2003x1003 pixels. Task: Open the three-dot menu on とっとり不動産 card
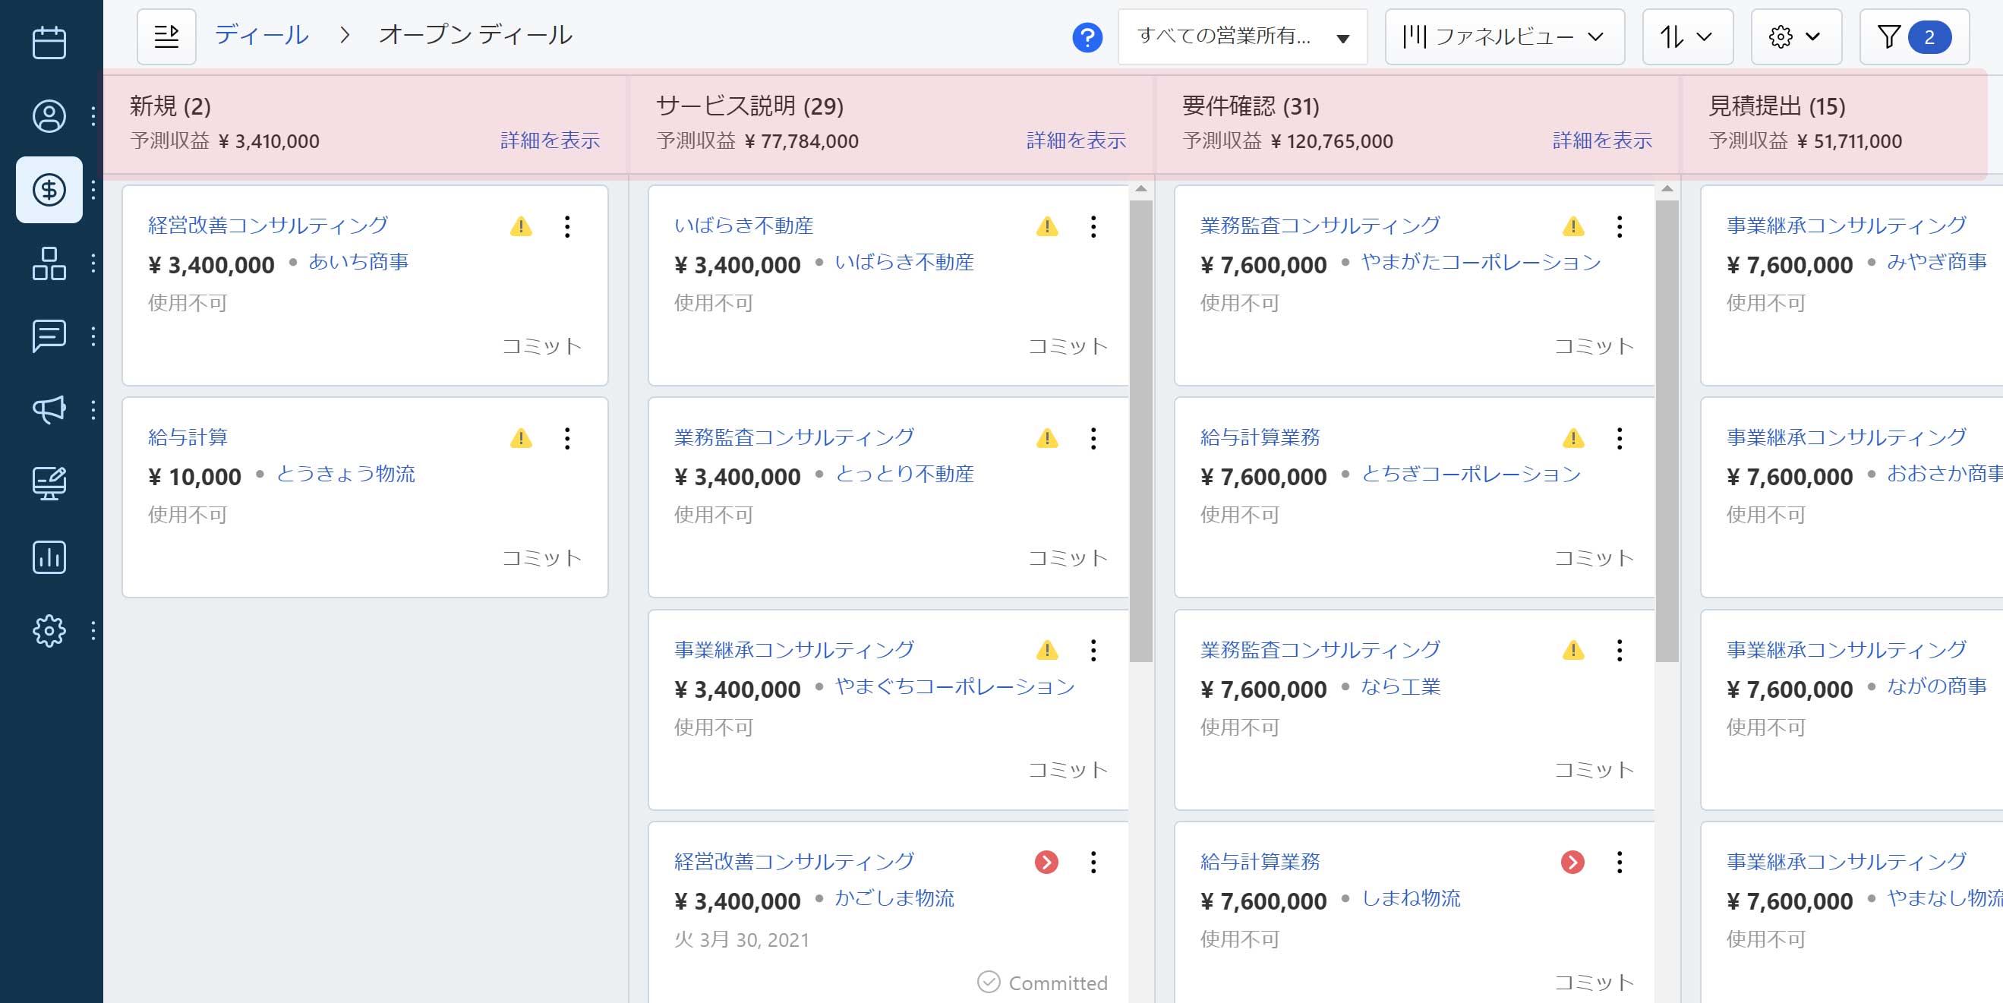tap(1093, 439)
